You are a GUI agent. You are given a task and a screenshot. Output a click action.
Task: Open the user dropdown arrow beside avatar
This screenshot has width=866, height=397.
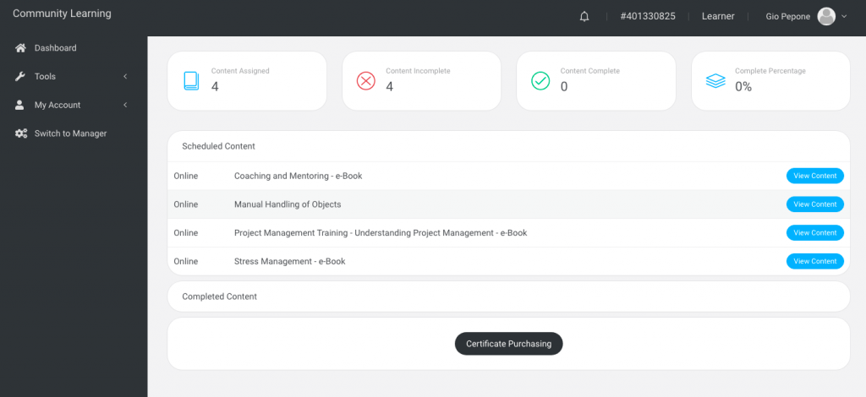(844, 17)
